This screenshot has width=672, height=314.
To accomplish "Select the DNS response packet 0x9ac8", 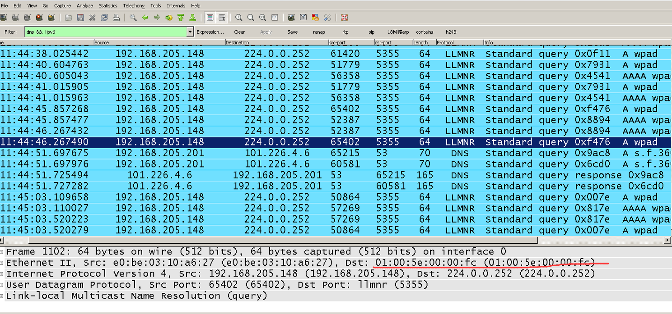I will point(336,175).
